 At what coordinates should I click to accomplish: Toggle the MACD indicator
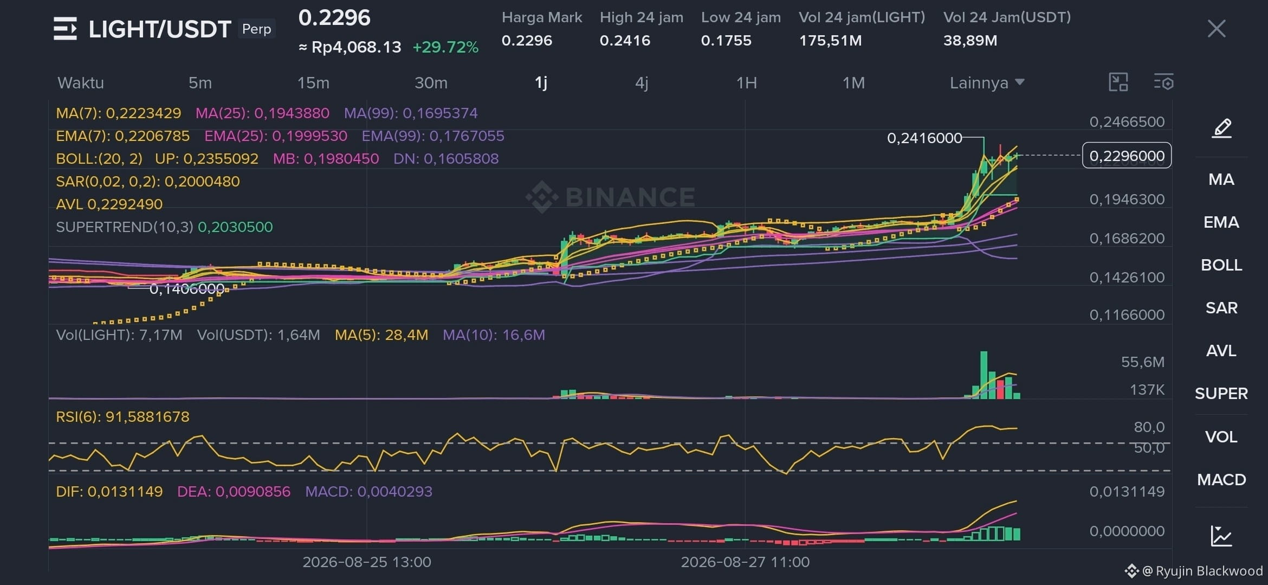pyautogui.click(x=1221, y=480)
